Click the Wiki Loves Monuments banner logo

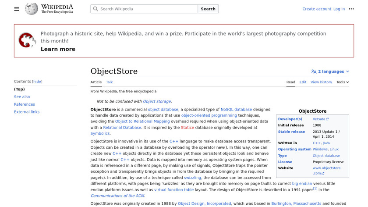point(27,40)
